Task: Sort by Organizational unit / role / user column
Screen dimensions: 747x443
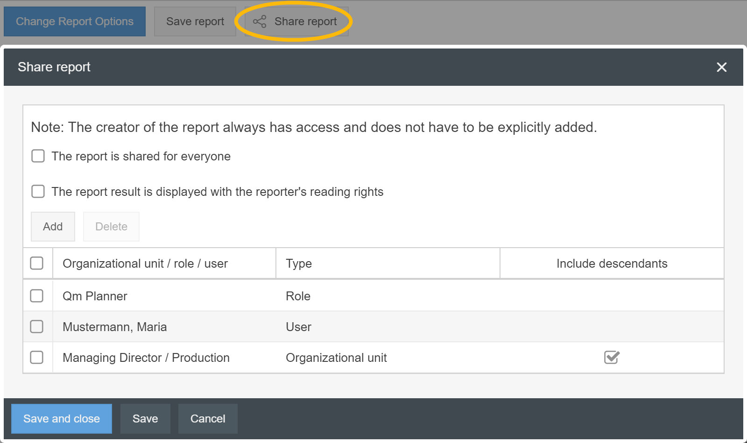Action: click(x=145, y=263)
